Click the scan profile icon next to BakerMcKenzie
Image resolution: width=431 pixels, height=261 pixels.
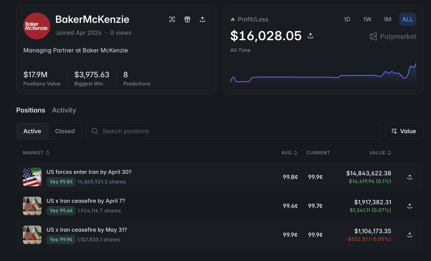tap(172, 19)
